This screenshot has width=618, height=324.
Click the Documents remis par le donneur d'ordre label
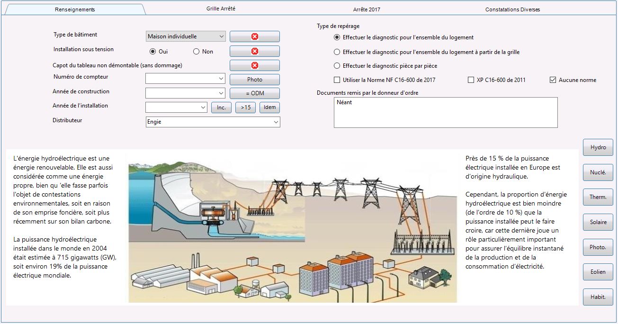pyautogui.click(x=367, y=93)
